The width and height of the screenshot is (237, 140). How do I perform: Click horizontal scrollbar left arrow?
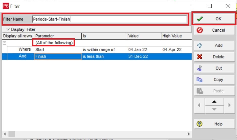[5, 134]
